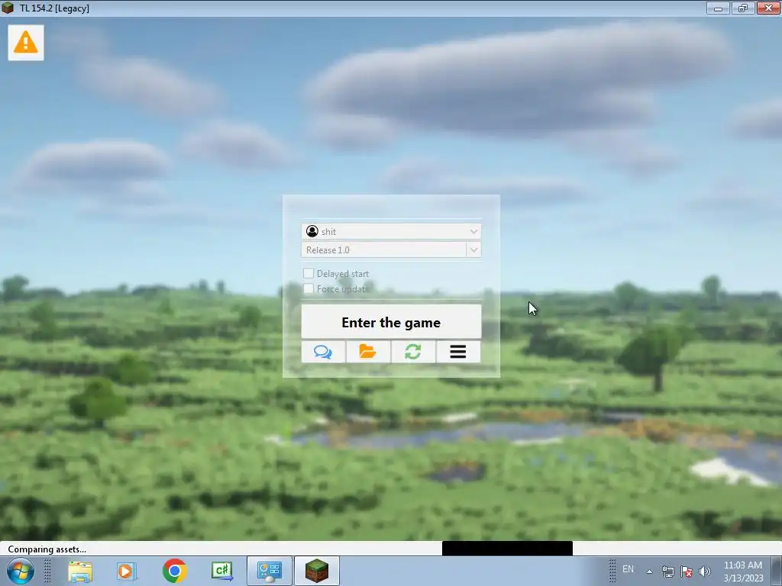Click the Windows Start orb

coord(21,571)
